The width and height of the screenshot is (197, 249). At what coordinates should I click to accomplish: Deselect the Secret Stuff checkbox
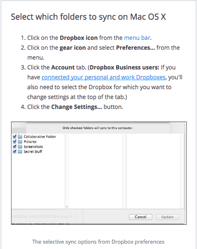coord(15,151)
